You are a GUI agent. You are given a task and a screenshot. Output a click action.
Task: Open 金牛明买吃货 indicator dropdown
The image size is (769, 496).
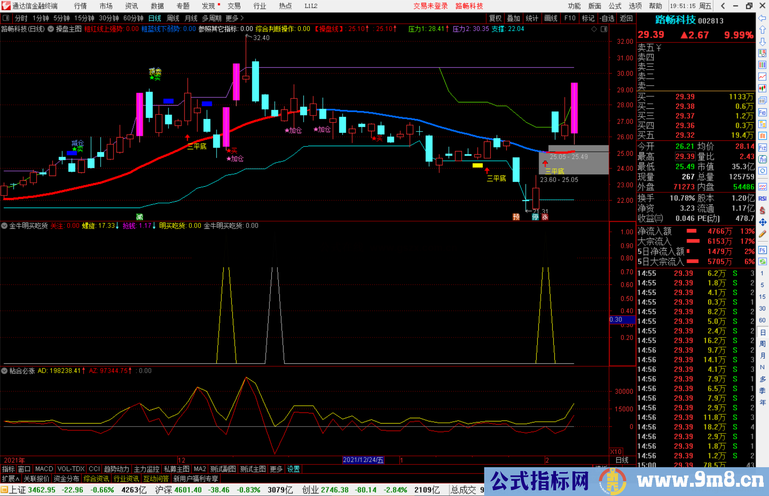point(4,226)
